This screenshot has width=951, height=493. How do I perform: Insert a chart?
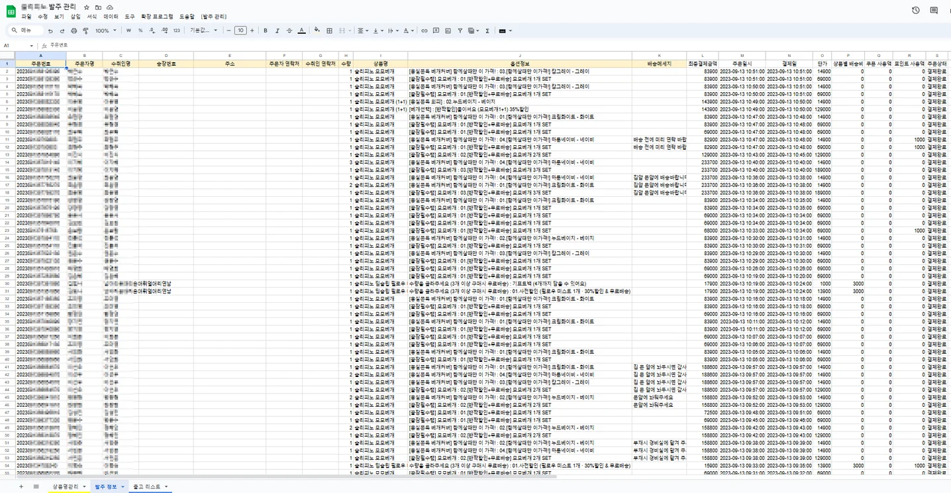pos(448,30)
